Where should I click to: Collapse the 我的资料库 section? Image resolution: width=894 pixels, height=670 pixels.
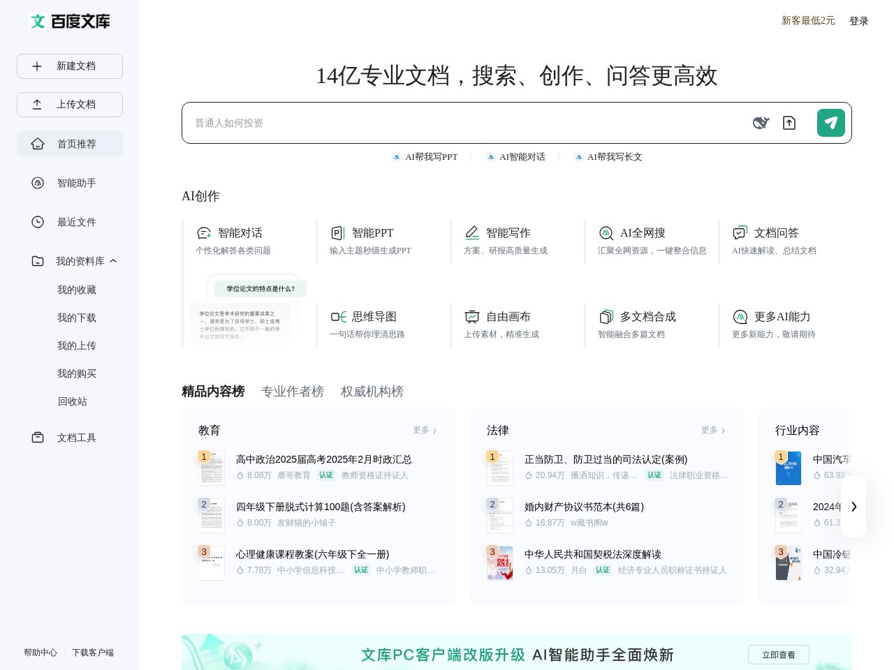click(113, 261)
